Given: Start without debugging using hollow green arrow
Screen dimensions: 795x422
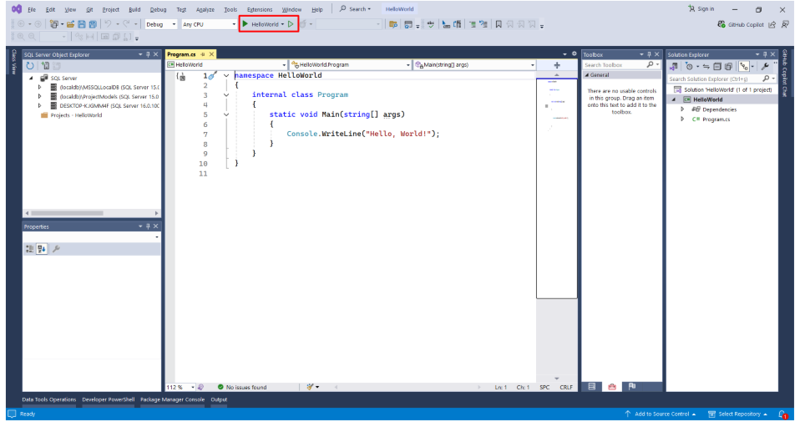Looking at the screenshot, I should [291, 24].
